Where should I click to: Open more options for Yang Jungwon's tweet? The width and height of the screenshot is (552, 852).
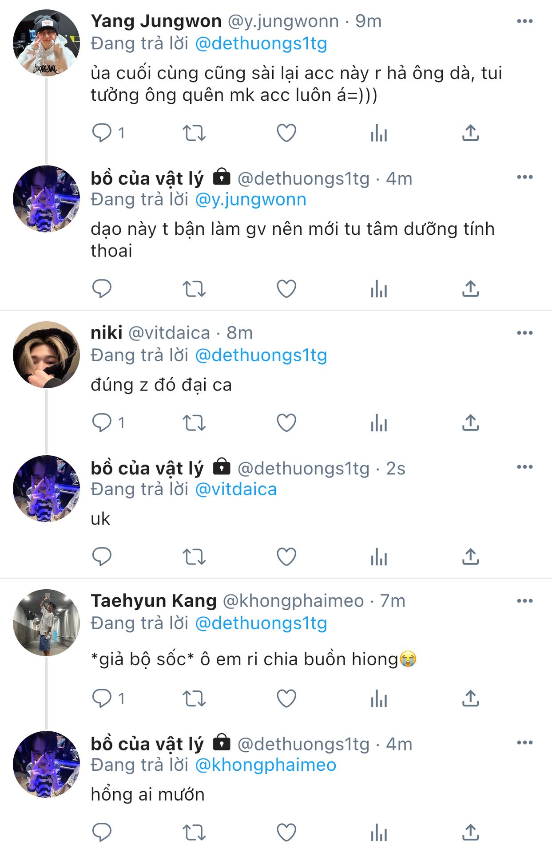pos(524,21)
